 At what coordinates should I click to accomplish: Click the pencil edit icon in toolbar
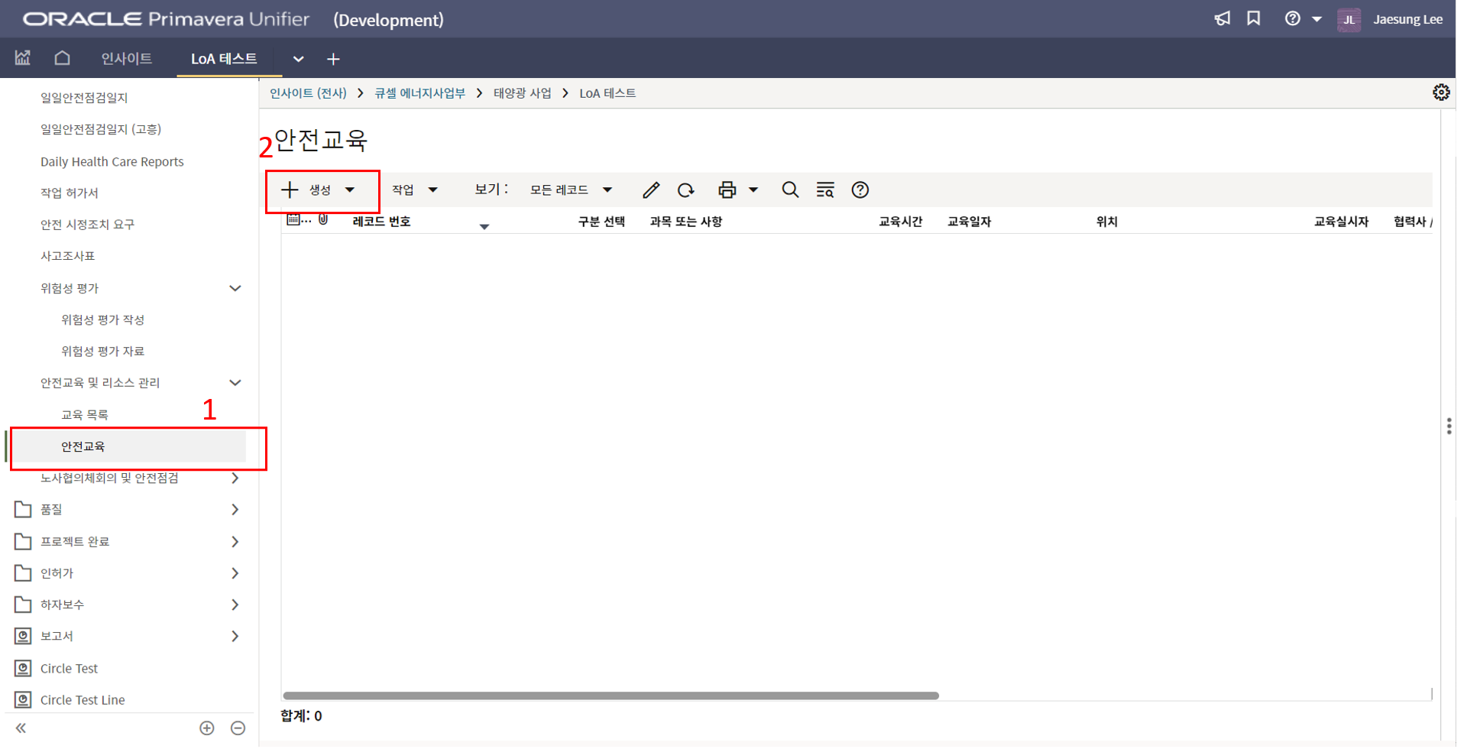650,190
